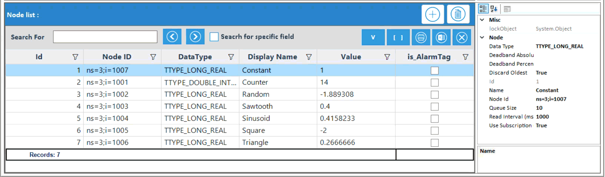Screen dimensions: 605x177
Task: Collapse the Misc property category
Action: (482, 20)
